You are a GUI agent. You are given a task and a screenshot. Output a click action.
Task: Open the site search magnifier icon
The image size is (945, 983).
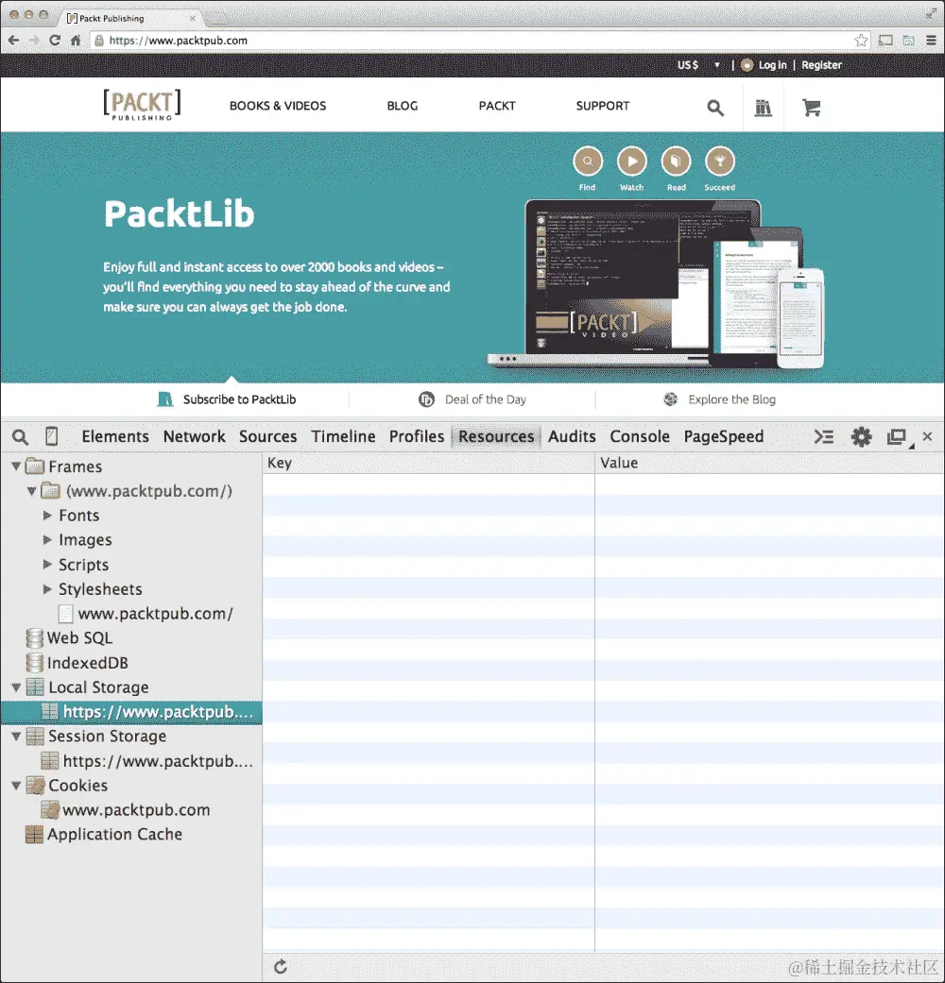pos(715,108)
